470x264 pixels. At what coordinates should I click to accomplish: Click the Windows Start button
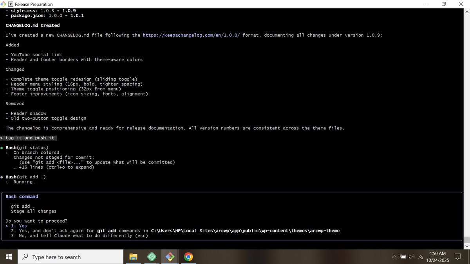(9, 257)
